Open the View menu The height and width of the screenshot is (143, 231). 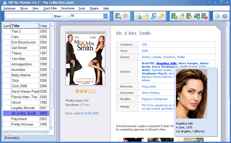35,8
